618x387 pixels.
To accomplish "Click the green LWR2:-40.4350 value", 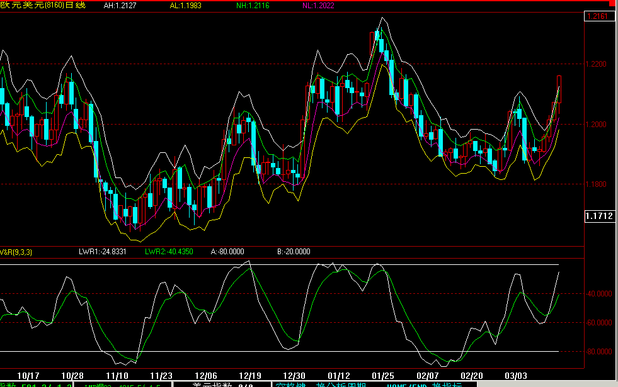I will [x=169, y=252].
